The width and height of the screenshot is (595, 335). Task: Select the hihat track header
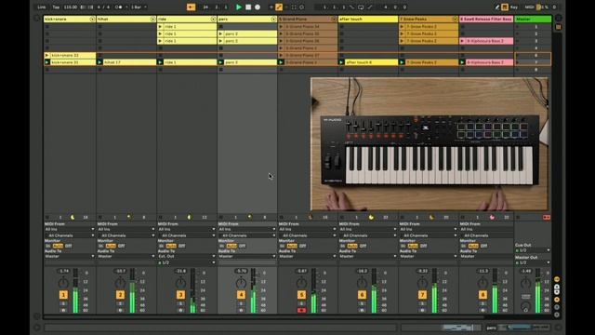coord(126,19)
